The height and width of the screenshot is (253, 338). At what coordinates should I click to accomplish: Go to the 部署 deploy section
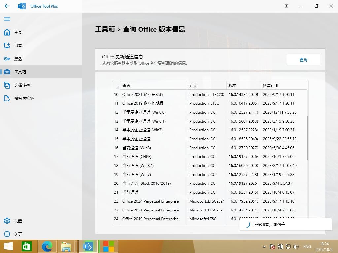click(x=18, y=45)
